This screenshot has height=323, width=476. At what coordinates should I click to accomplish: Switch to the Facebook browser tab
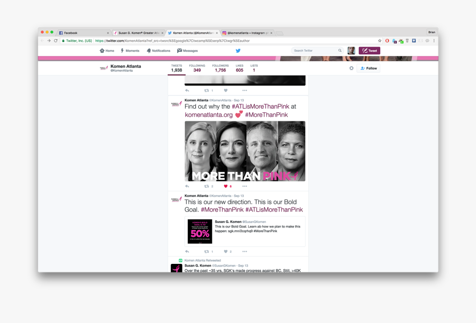[83, 33]
